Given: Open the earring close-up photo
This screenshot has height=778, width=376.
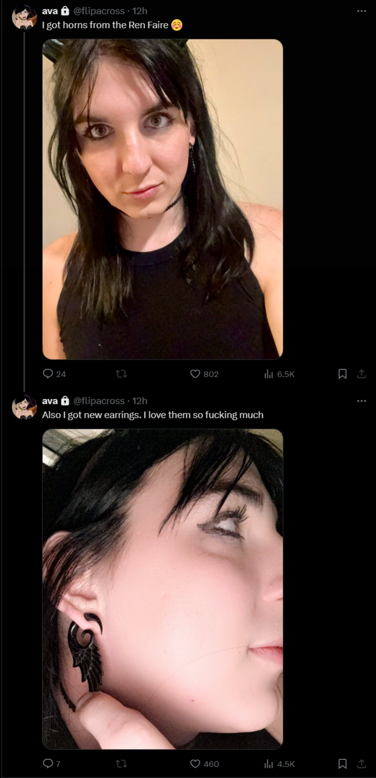Looking at the screenshot, I should 162,589.
